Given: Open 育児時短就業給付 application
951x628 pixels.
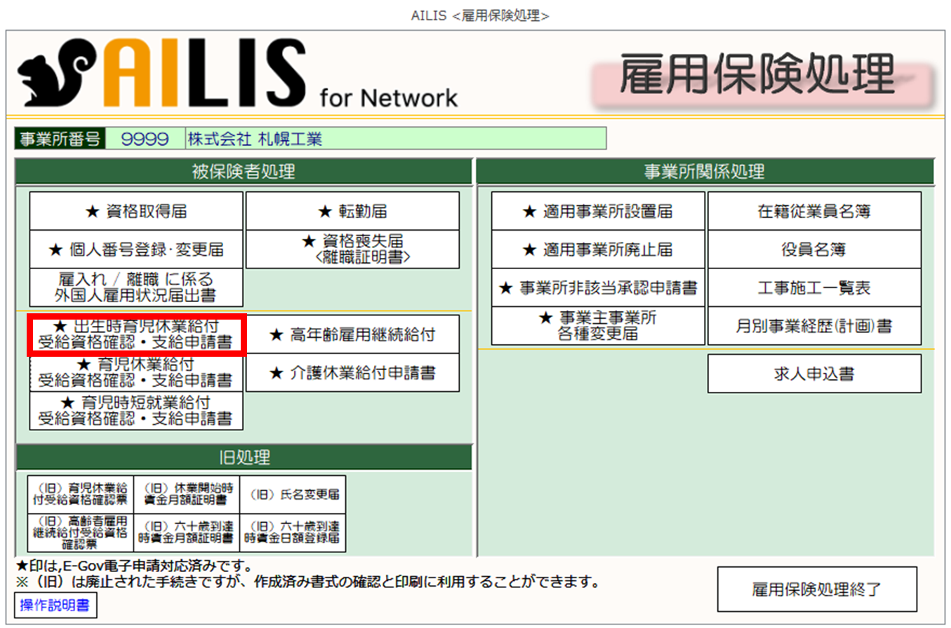Looking at the screenshot, I should coord(136,411).
